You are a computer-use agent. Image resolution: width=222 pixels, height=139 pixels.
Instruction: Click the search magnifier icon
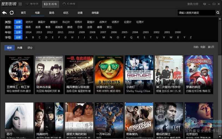coord(218,13)
